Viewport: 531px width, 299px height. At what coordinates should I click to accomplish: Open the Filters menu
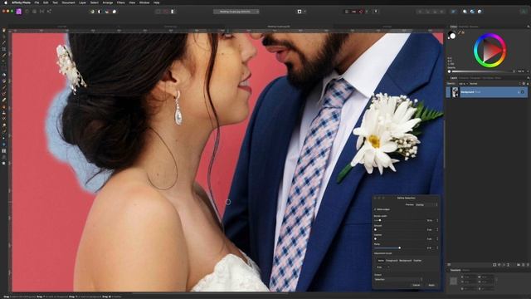click(120, 2)
